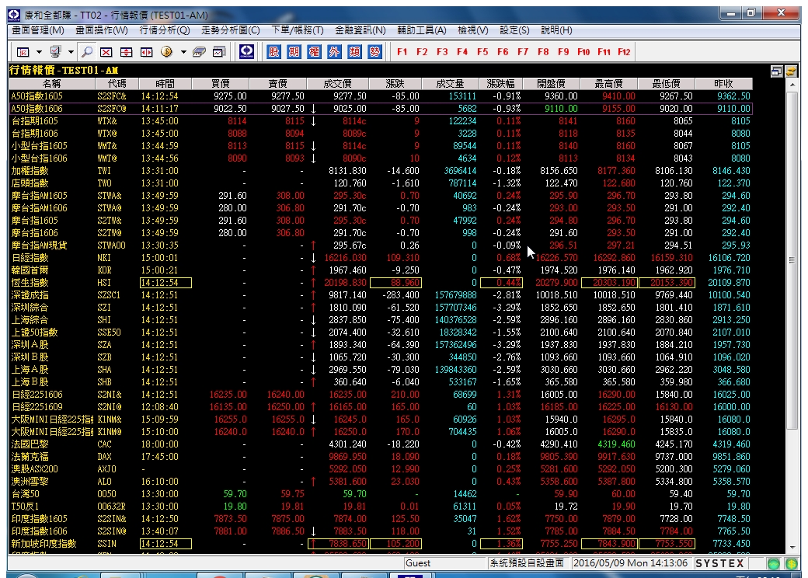The height and width of the screenshot is (578, 808).
Task: Click the blue Concord logo toolbar button
Action: pos(247,51)
